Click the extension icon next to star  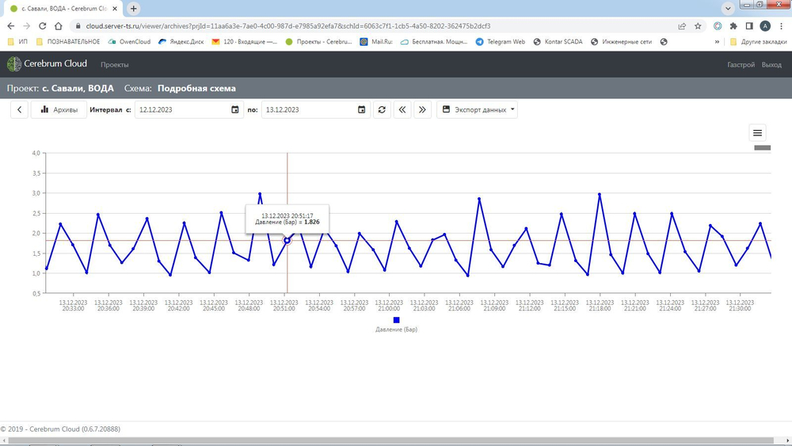pos(718,26)
